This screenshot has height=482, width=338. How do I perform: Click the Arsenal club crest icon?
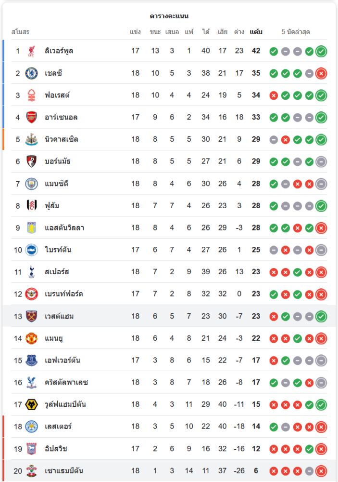coord(31,117)
